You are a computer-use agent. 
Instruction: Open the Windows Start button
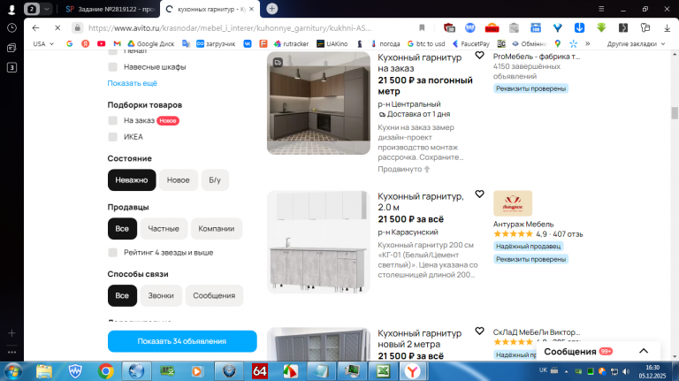[13, 371]
